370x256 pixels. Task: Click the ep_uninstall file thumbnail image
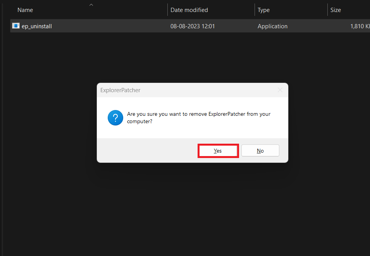(15, 26)
